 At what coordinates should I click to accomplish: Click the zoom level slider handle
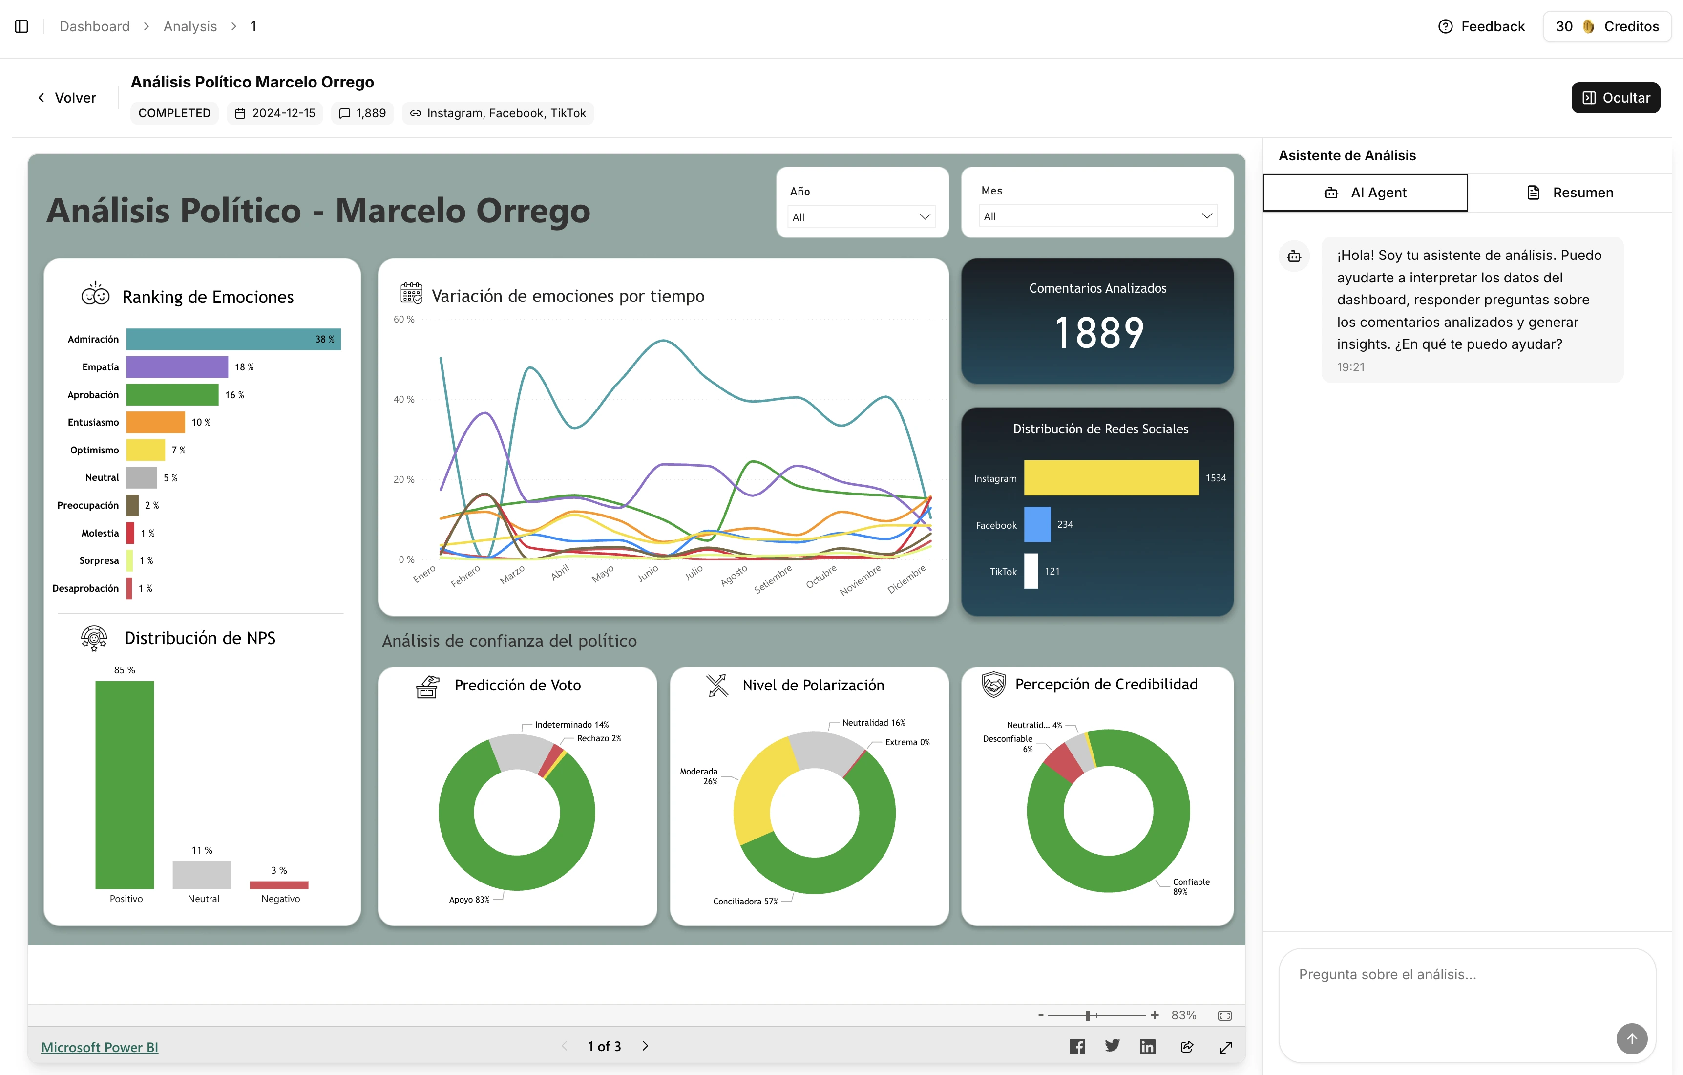[x=1088, y=1015]
